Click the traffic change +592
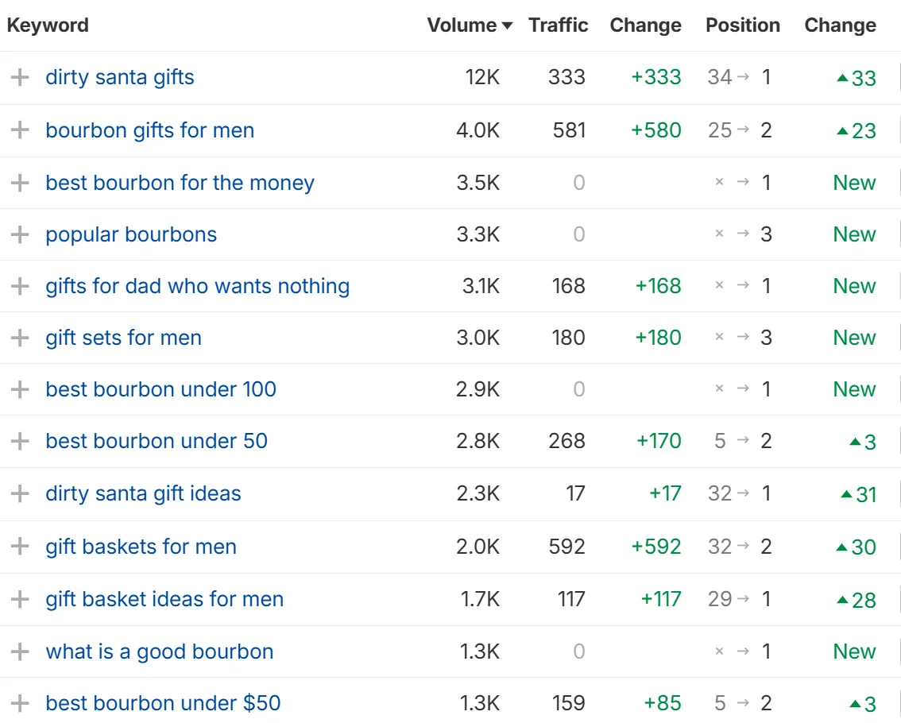 click(655, 547)
